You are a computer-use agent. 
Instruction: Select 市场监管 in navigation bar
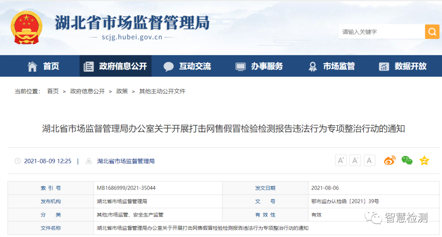pos(331,66)
